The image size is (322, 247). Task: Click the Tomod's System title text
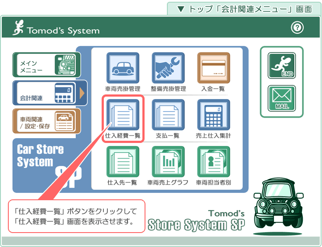coord(63,31)
